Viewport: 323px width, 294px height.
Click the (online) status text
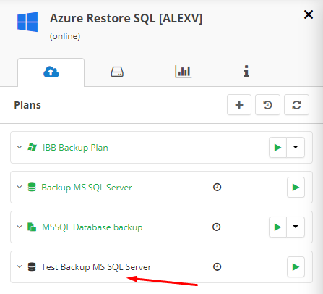coord(65,36)
